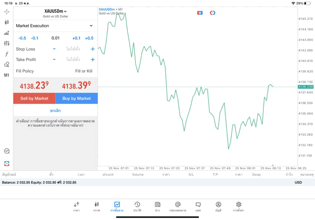Increase Stop Loss with the plus button
This screenshot has height=220, width=315.
coord(93,49)
